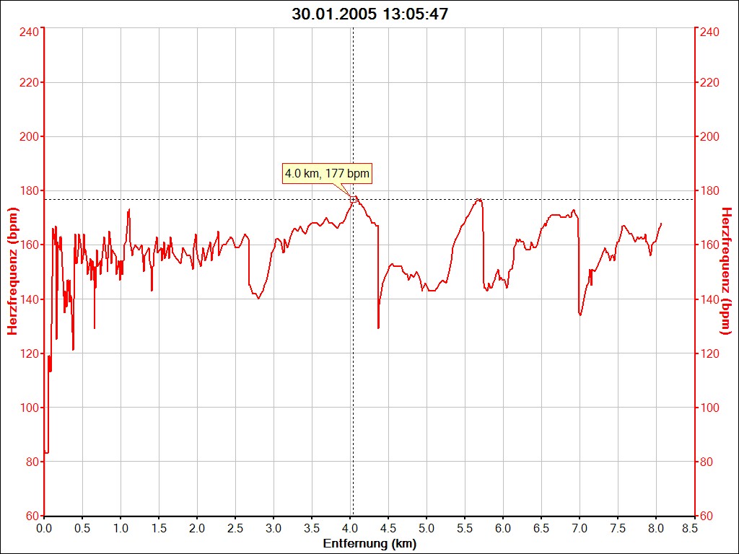
Task: Click the tooltip reading 4.0 km, 177 bpm
Action: 327,173
